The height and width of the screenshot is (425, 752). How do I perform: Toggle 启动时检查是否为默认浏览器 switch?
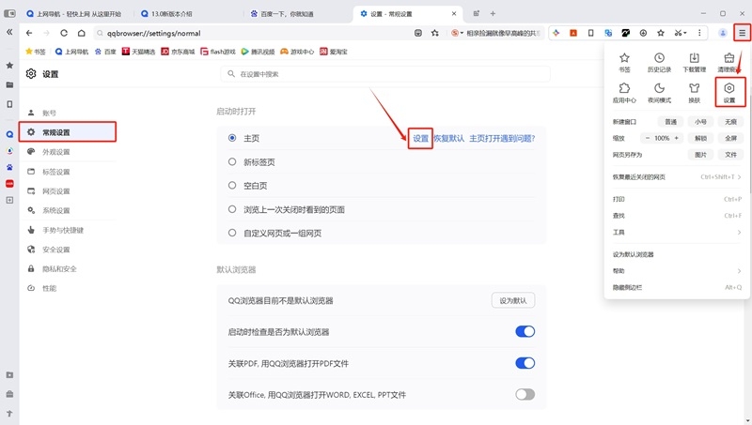coord(525,331)
